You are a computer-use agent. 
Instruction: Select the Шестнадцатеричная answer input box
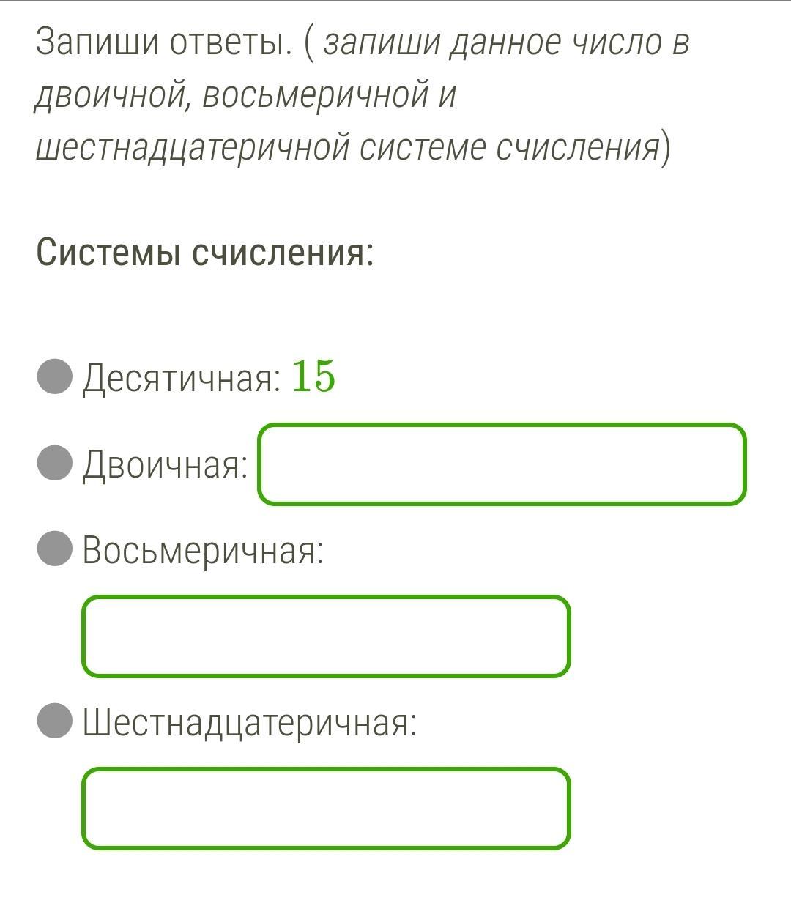tap(326, 809)
